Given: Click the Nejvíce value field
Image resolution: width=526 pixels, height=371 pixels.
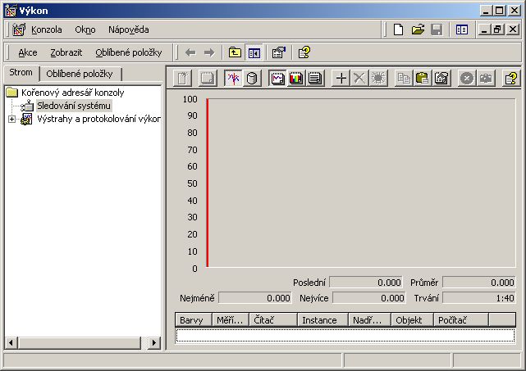Looking at the screenshot, I should (x=369, y=297).
